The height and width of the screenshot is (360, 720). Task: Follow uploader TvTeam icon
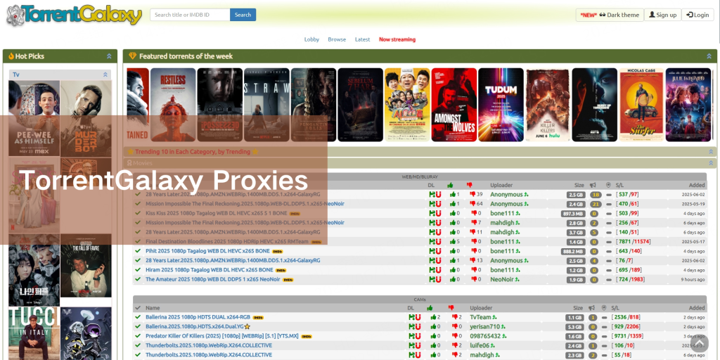click(x=494, y=317)
